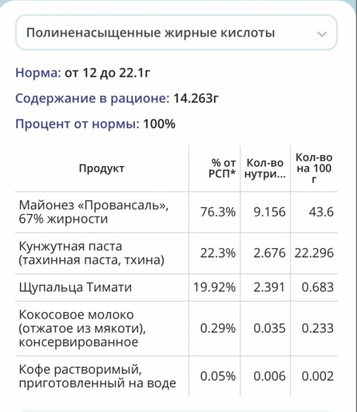Click the 9.156 nutrient amount cell
This screenshot has width=357, height=412.
pos(269,212)
